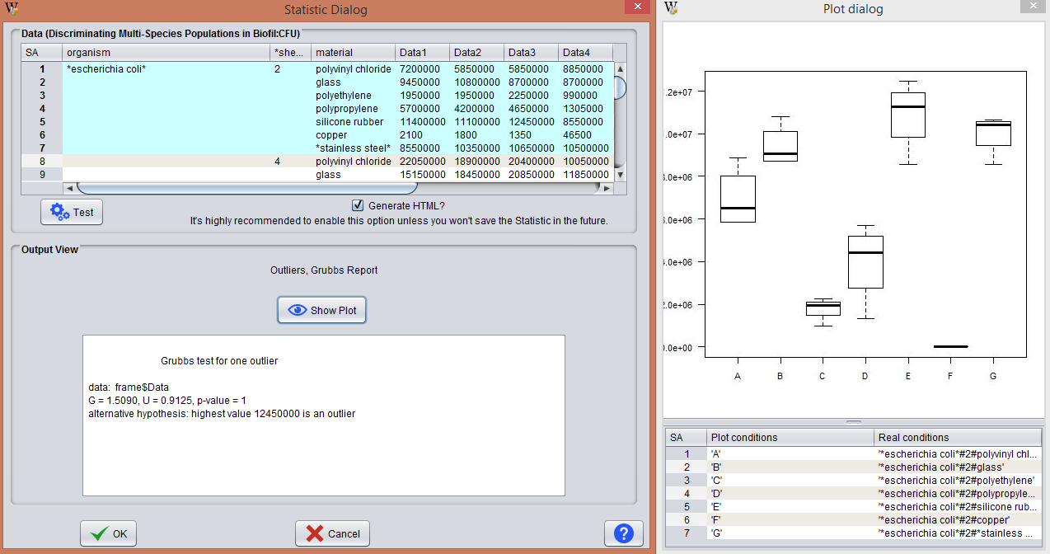Click the Data1 column header
Screen dimensions: 1050x554
[x=422, y=53]
